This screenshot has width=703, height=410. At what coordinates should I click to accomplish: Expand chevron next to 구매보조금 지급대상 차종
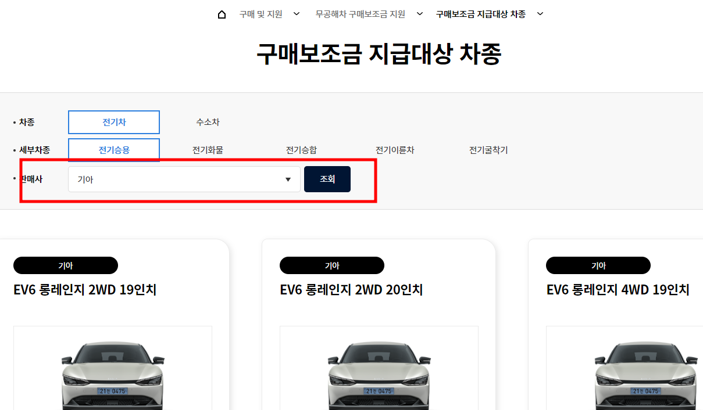click(x=540, y=14)
